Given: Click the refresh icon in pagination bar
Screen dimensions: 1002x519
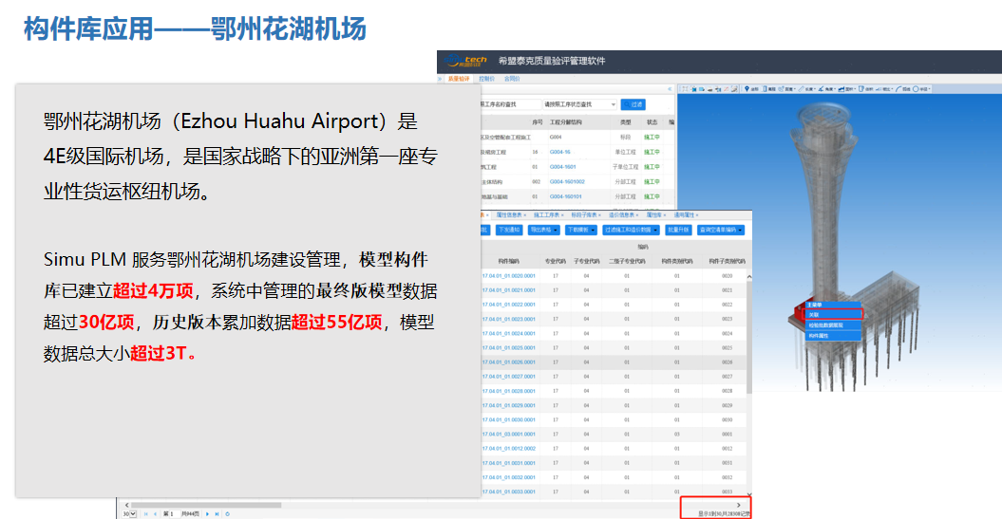Looking at the screenshot, I should pyautogui.click(x=227, y=513).
